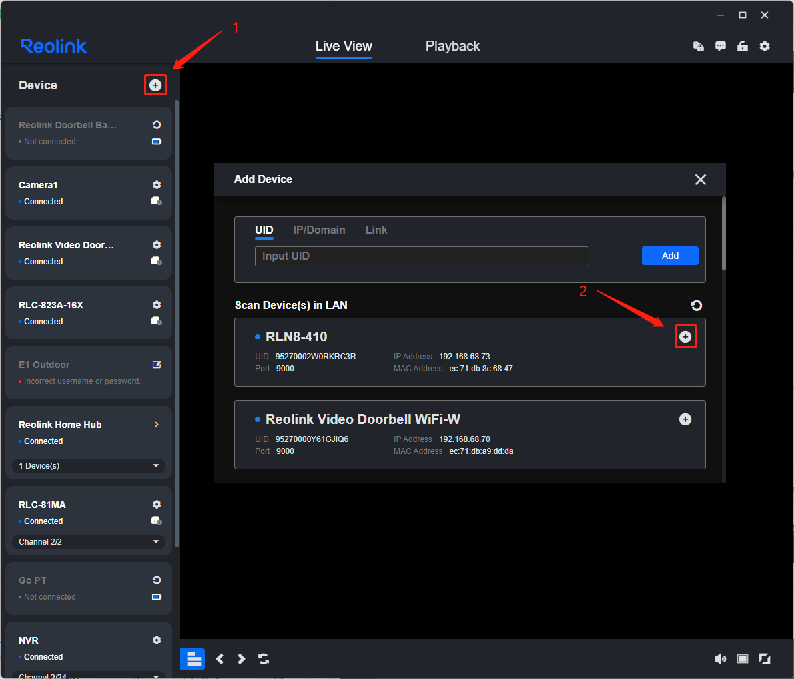794x679 pixels.
Task: Select the Reolink Home Hub device name
Action: tap(60, 425)
